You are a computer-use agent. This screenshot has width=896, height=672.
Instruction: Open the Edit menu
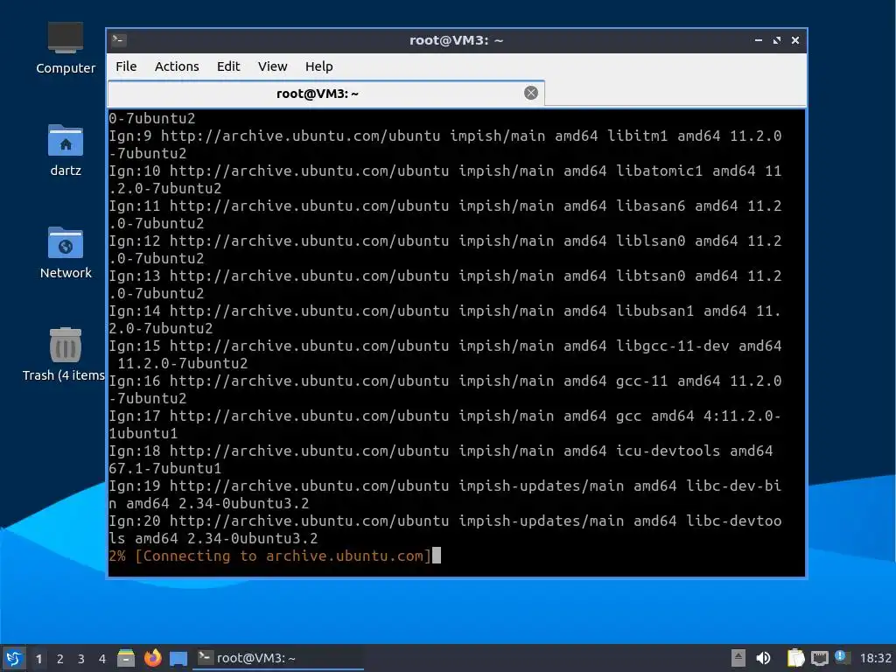coord(228,66)
